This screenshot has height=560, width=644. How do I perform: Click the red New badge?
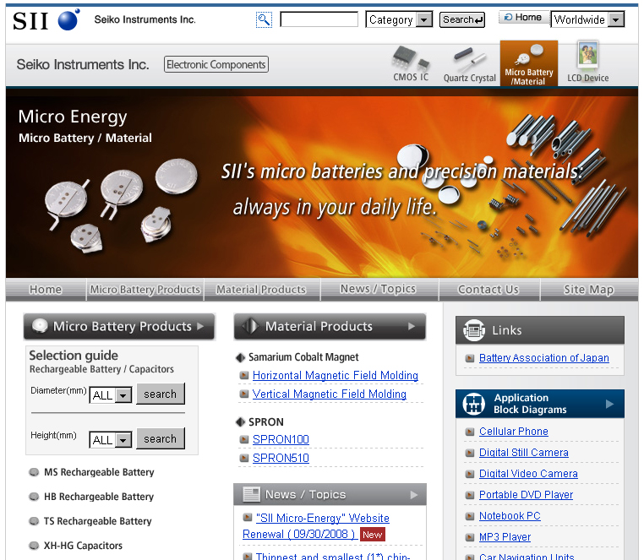tap(373, 535)
